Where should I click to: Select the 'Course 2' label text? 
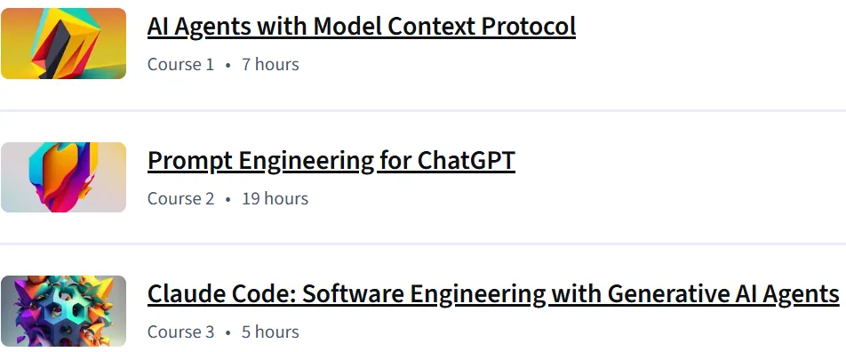[180, 199]
